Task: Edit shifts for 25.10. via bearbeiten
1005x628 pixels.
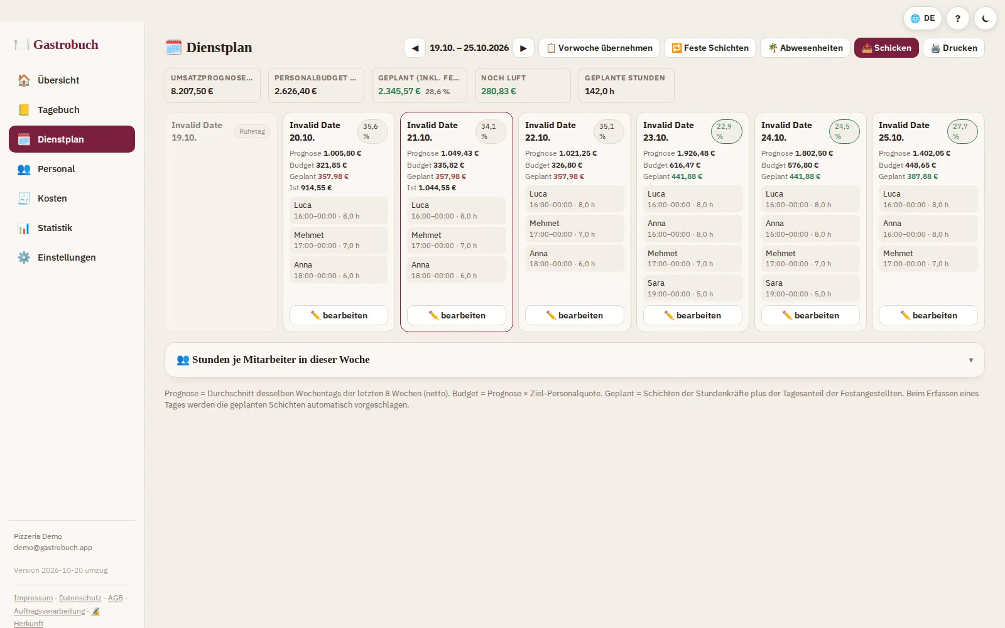Action: [928, 315]
